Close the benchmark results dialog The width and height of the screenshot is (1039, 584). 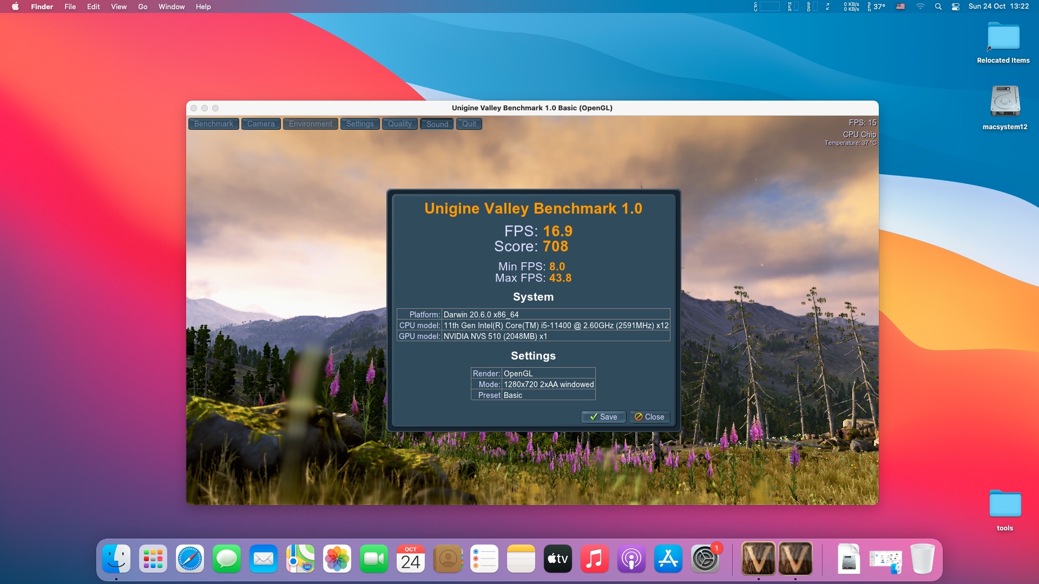pyautogui.click(x=649, y=417)
